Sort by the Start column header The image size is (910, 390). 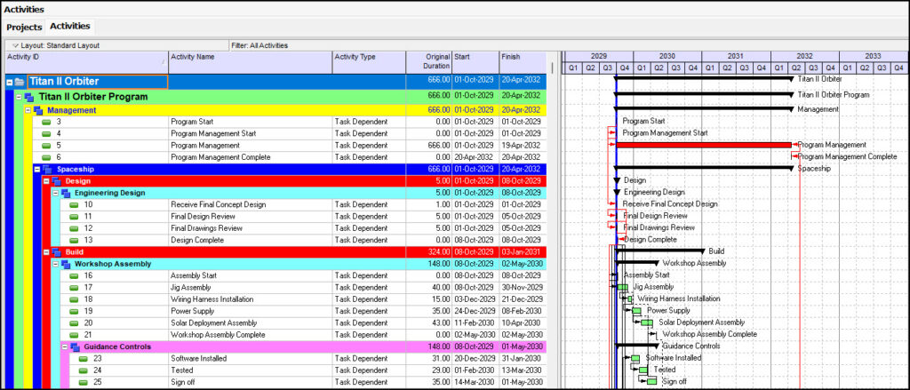click(475, 62)
